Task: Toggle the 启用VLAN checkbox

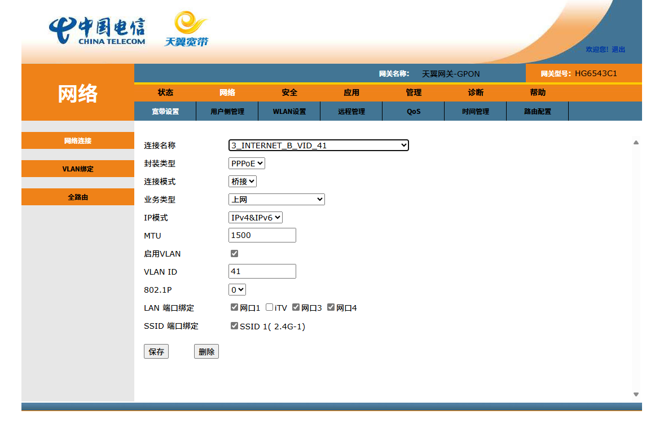Action: 234,254
